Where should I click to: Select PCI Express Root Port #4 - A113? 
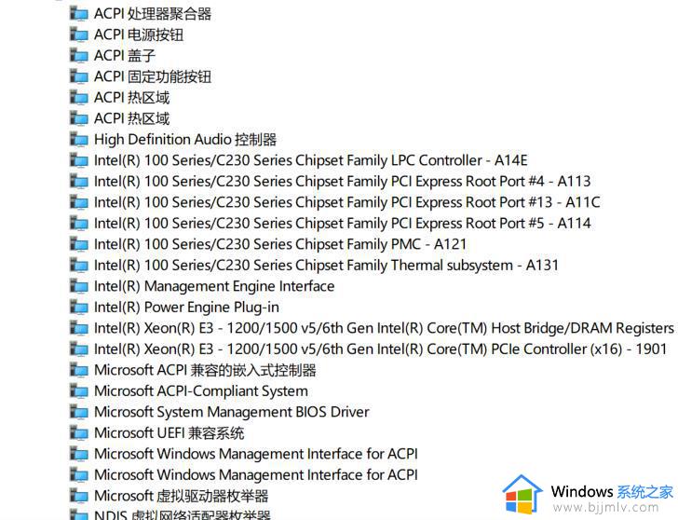(x=342, y=182)
